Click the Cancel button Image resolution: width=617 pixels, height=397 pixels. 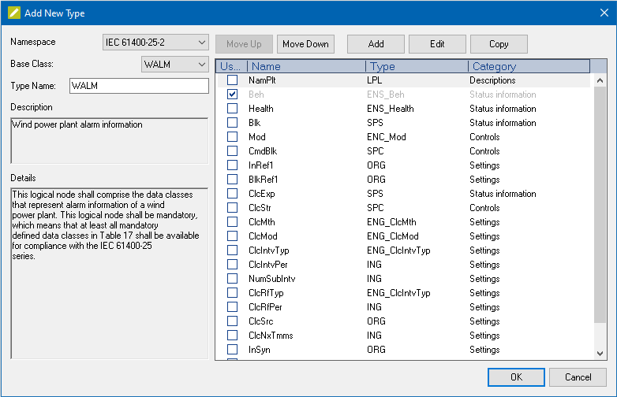point(578,377)
